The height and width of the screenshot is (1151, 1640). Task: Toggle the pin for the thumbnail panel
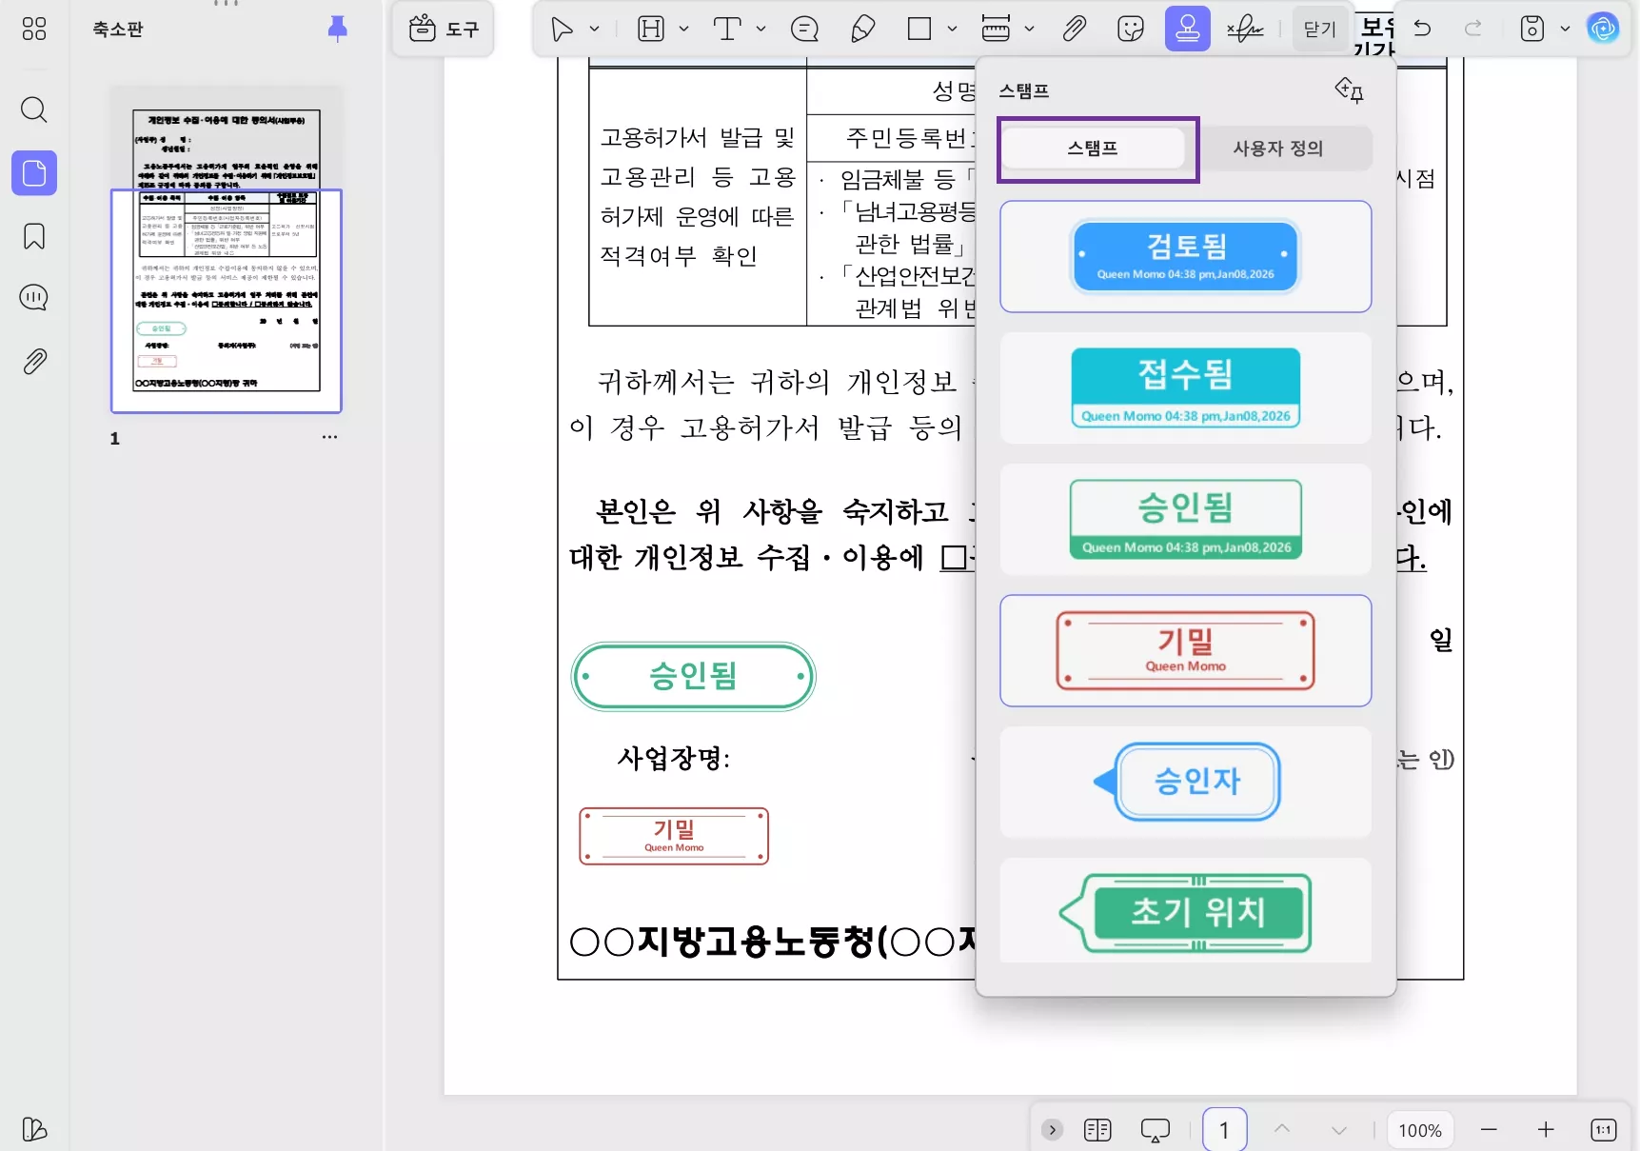[337, 30]
